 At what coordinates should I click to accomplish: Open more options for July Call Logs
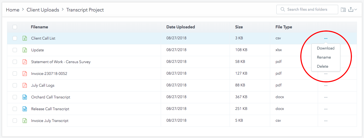326,86
